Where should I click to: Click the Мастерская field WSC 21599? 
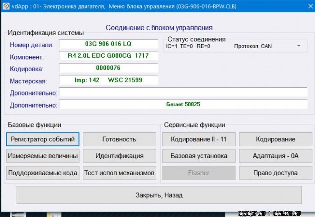[108, 80]
